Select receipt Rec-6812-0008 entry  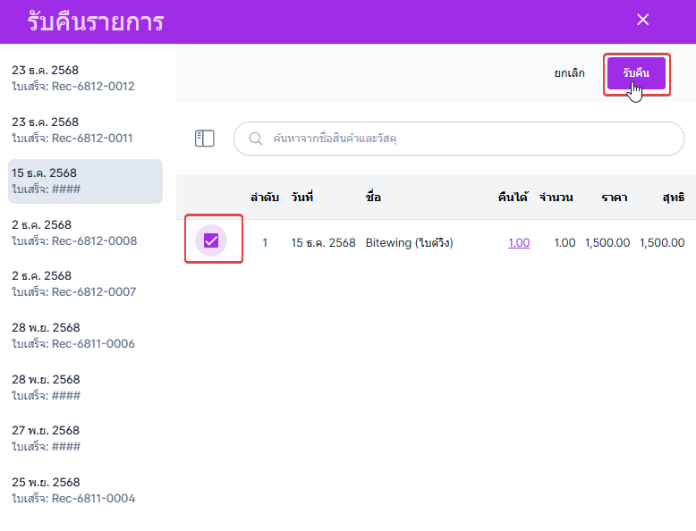85,233
